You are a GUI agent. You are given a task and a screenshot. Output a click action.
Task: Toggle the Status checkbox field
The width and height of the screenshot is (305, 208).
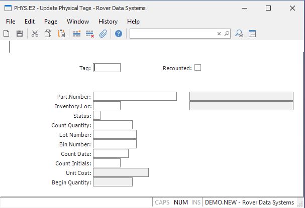[97, 115]
